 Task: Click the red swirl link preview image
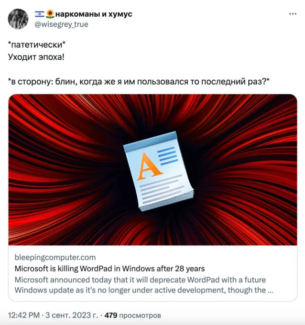[152, 170]
